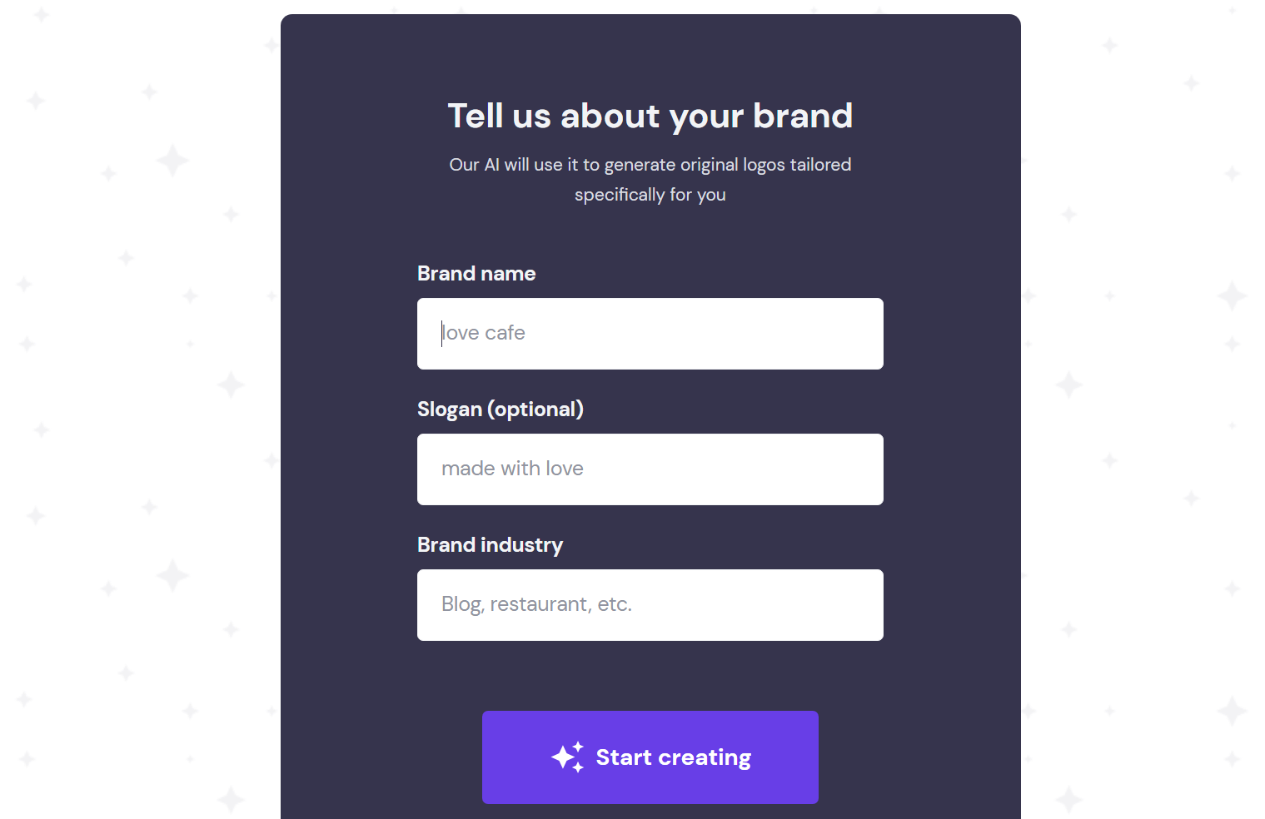The image size is (1265, 819).
Task: Select the Brand name input showing 'love cafe'
Action: click(650, 333)
